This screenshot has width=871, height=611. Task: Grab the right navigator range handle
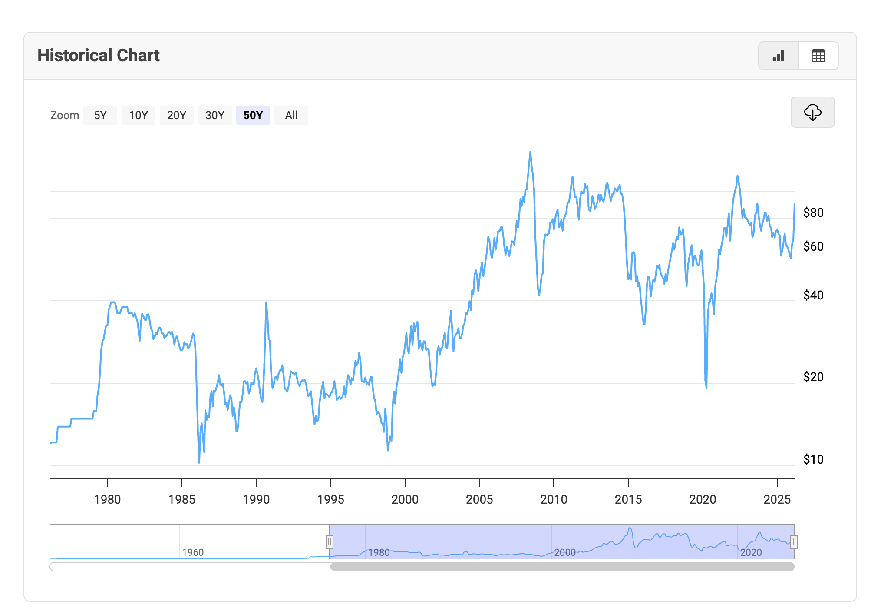click(794, 542)
